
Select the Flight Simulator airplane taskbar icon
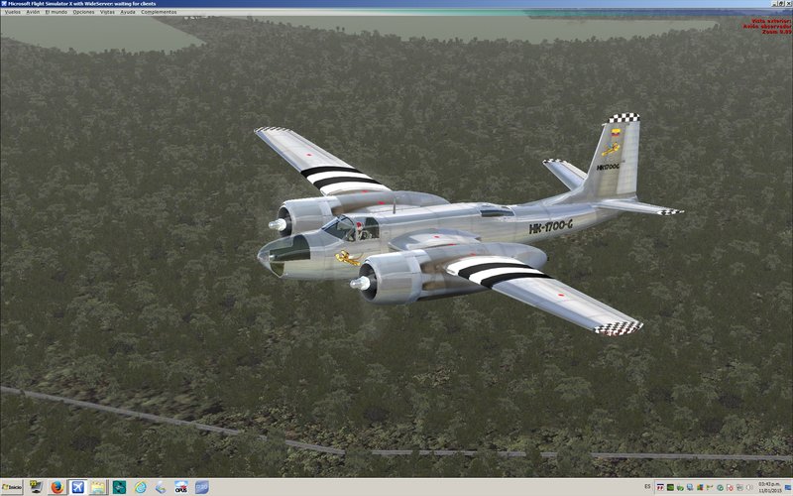[77, 487]
